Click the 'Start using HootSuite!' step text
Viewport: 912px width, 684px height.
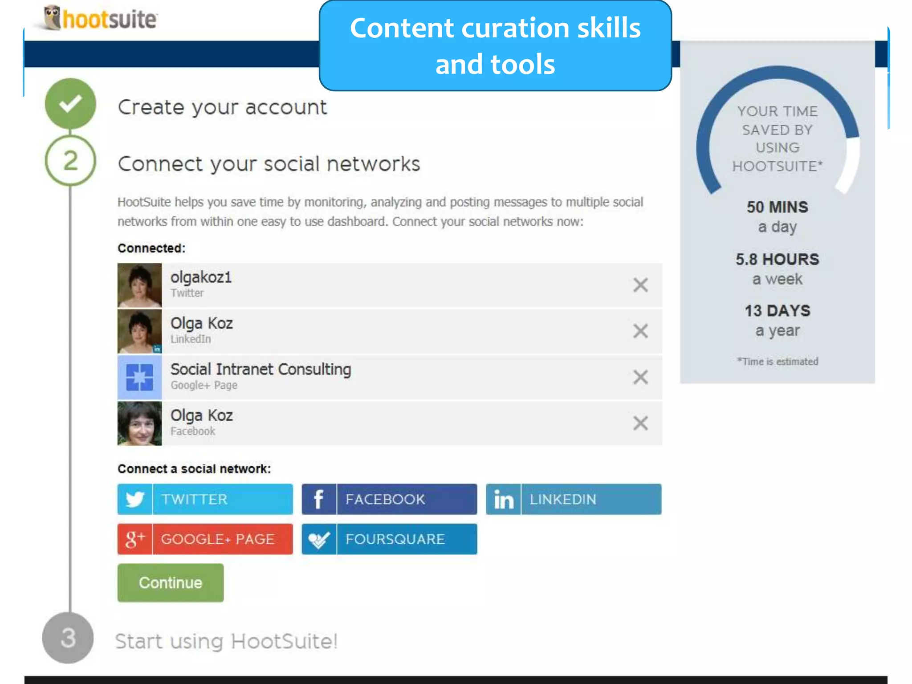226,641
